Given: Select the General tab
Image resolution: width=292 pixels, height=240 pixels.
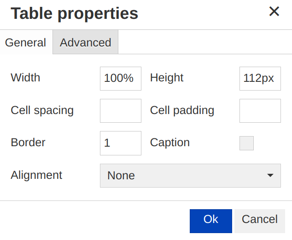Looking at the screenshot, I should [x=25, y=43].
